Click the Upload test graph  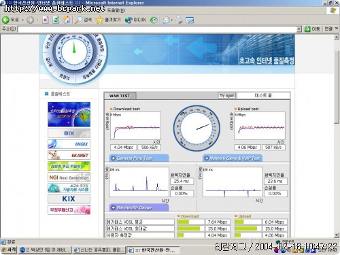point(260,126)
